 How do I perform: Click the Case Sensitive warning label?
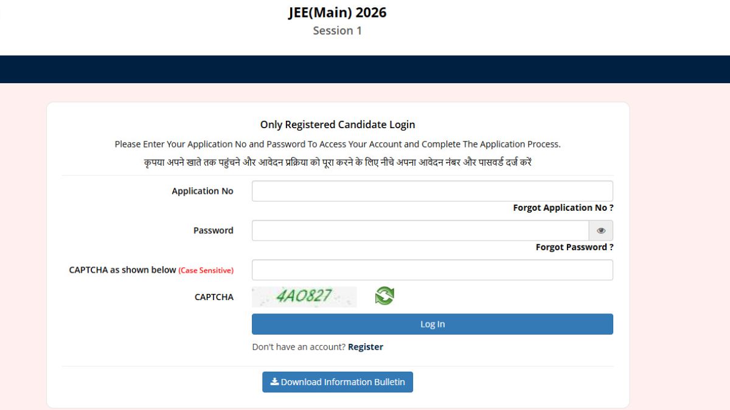(207, 270)
